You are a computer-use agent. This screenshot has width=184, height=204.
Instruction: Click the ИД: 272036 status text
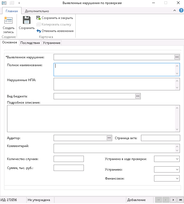pos(9,200)
